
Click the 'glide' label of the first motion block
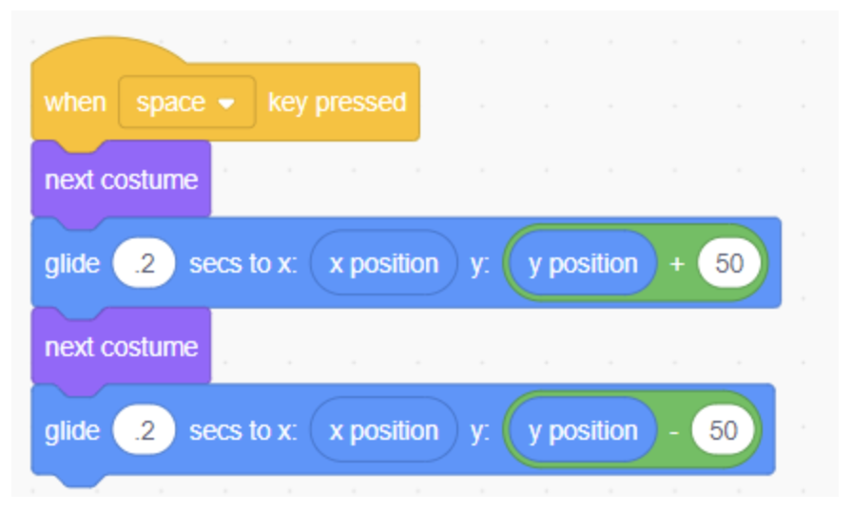pyautogui.click(x=72, y=264)
